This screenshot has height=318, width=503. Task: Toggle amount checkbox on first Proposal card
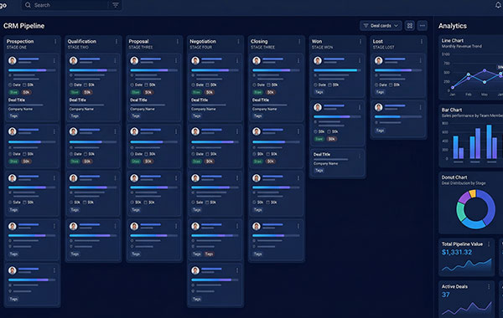(x=146, y=85)
